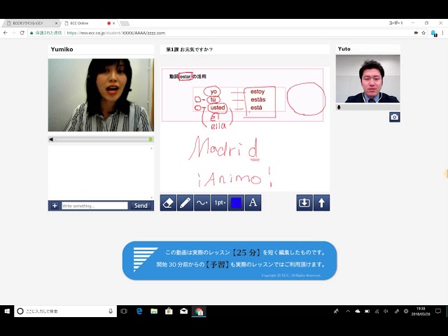Close the ECCオンラインレッスン tab
The image size is (448, 336).
click(x=56, y=23)
